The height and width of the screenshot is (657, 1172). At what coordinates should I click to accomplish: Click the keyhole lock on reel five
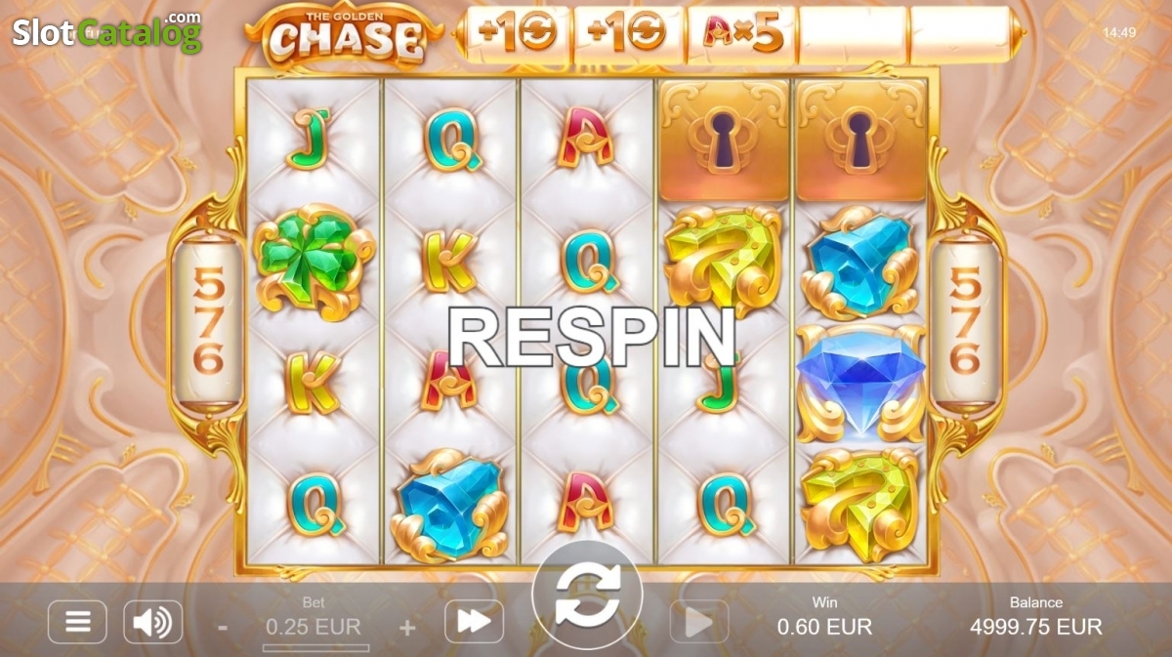pyautogui.click(x=860, y=139)
